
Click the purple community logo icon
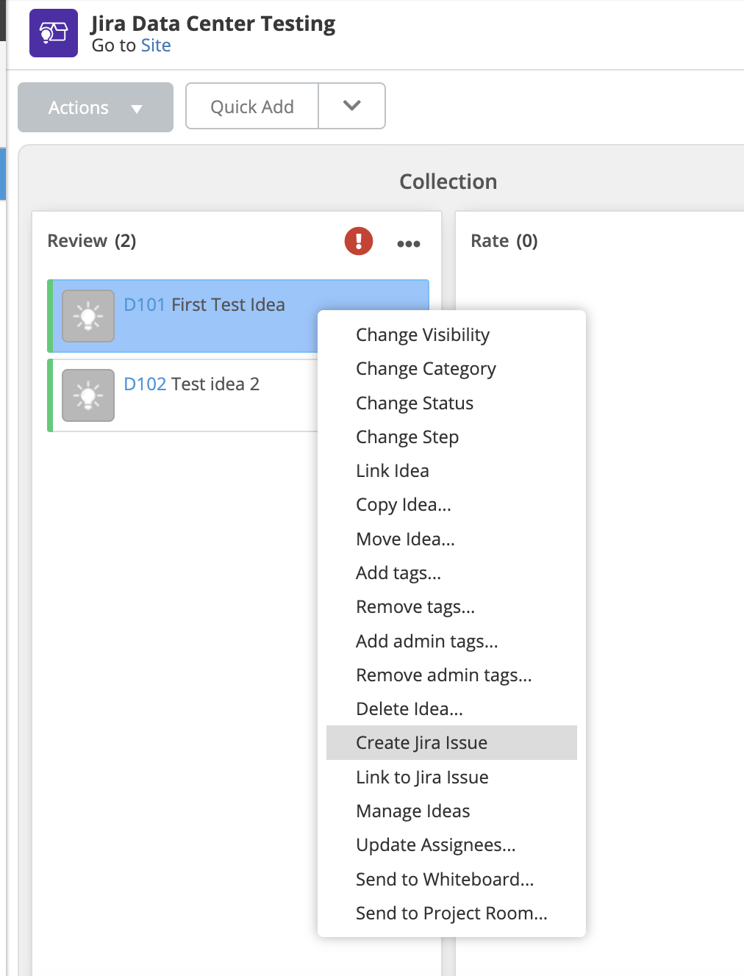(x=54, y=33)
